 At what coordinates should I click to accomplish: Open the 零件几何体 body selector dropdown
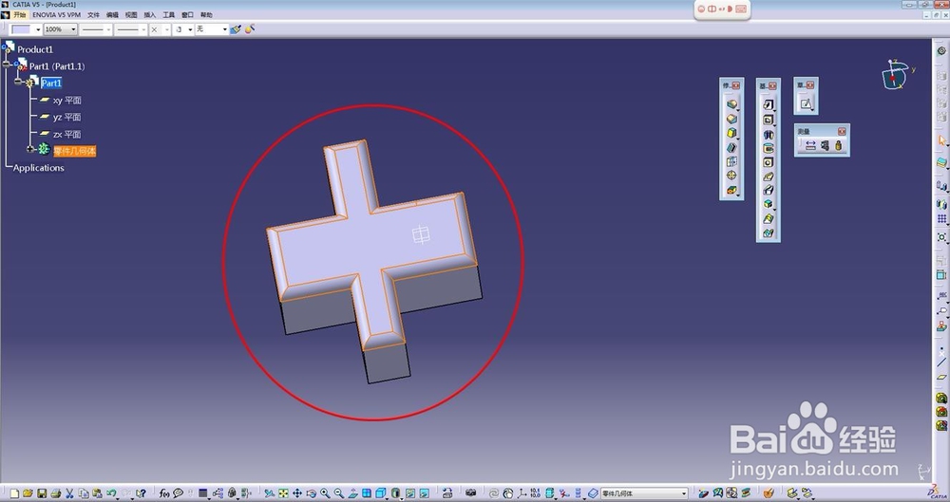click(645, 493)
